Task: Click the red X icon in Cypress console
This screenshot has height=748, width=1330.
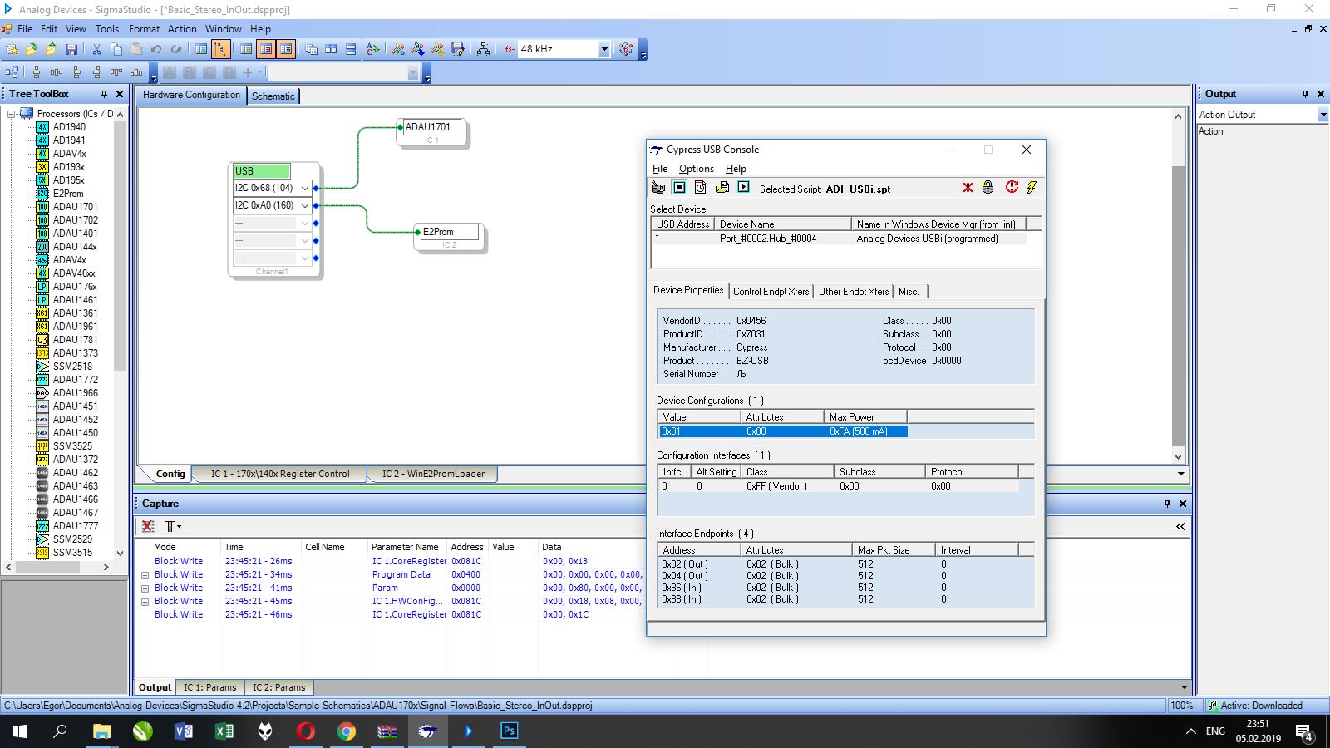Action: (x=968, y=188)
